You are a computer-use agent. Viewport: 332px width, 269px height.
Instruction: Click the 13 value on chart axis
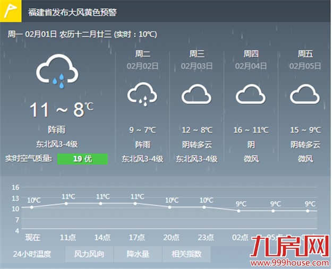[15, 198]
